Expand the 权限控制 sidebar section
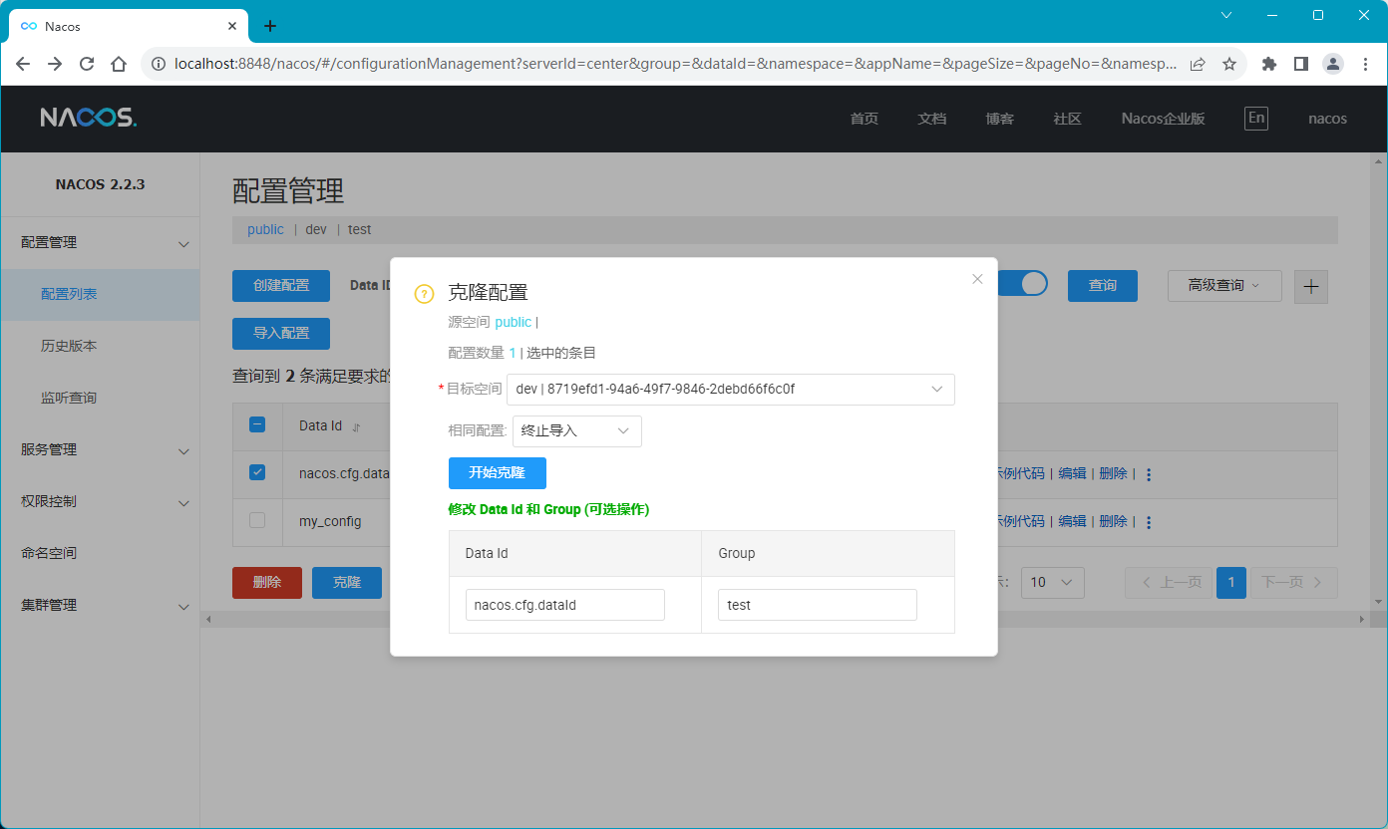The height and width of the screenshot is (829, 1388). [x=100, y=502]
